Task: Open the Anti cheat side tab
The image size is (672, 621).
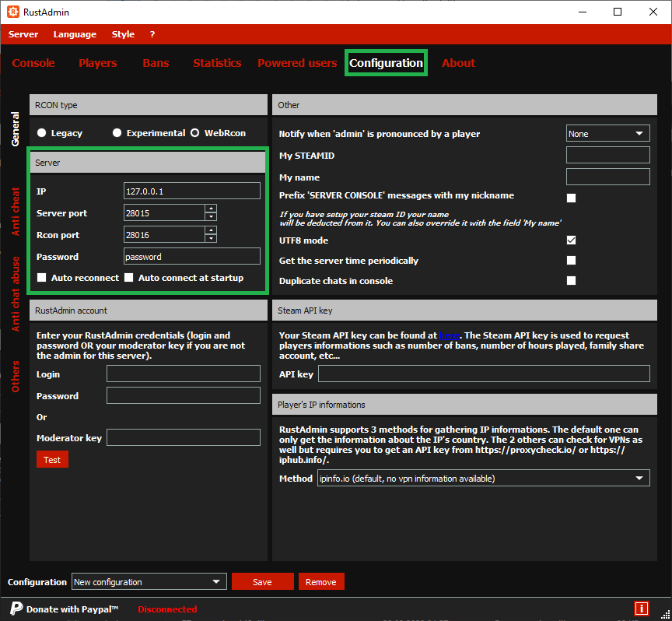Action: coord(15,212)
